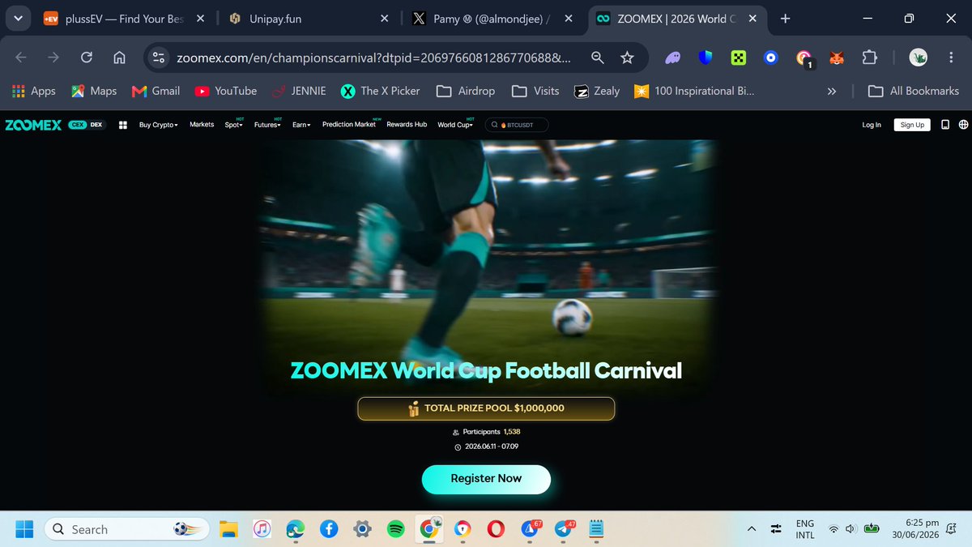The width and height of the screenshot is (972, 547).
Task: Go to the Chrome home page
Action: [x=119, y=58]
